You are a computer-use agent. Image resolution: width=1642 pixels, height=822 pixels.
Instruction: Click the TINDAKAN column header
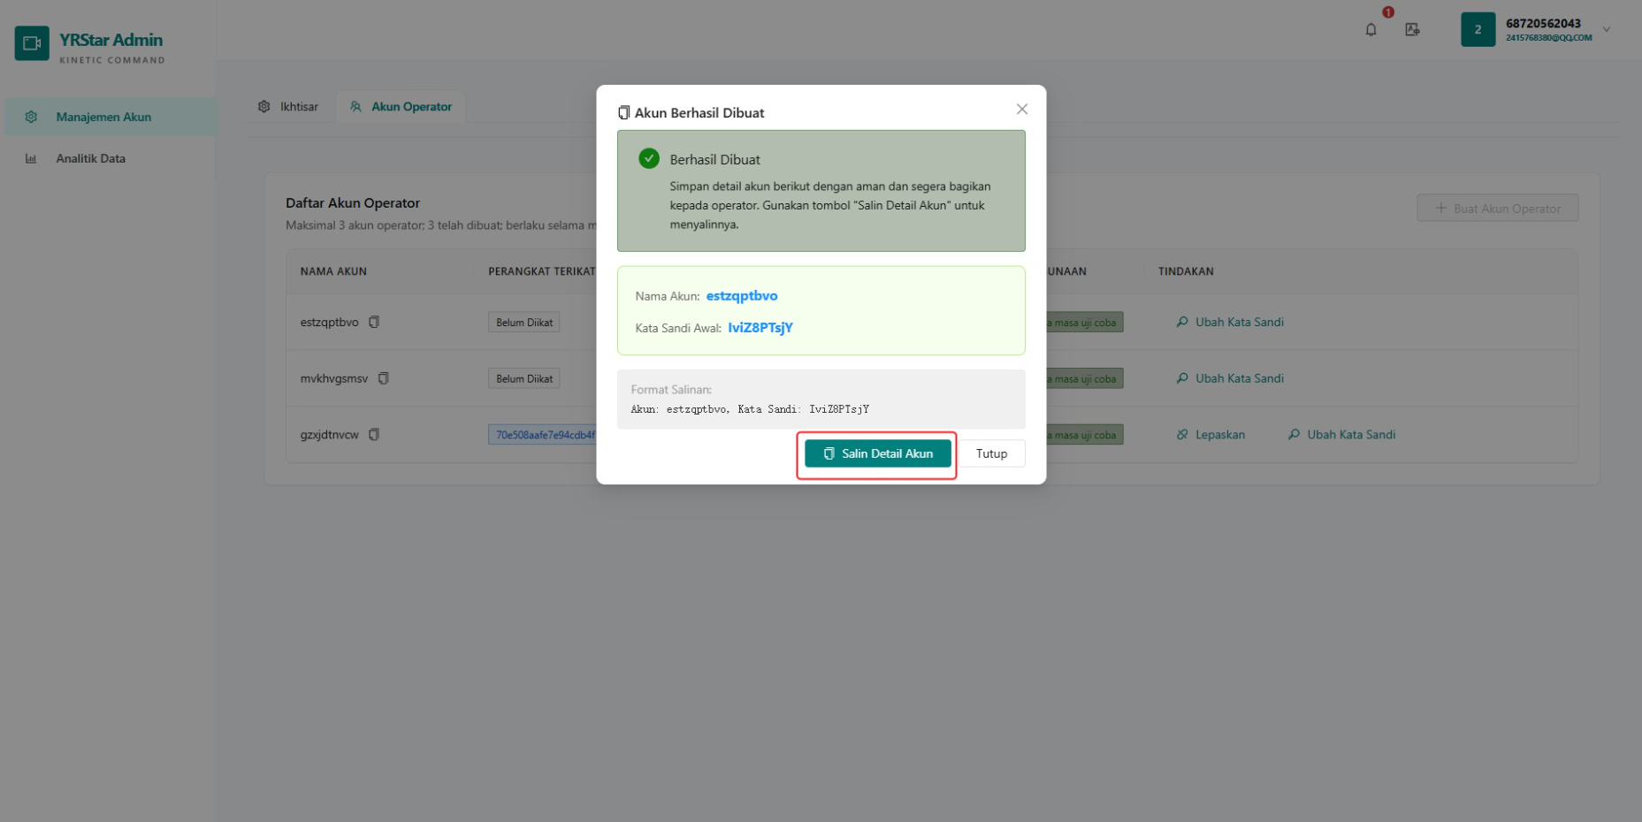[1186, 271]
